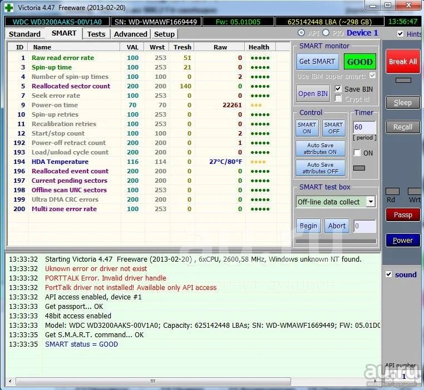
Task: Switch to the Setup tab
Action: click(x=164, y=34)
